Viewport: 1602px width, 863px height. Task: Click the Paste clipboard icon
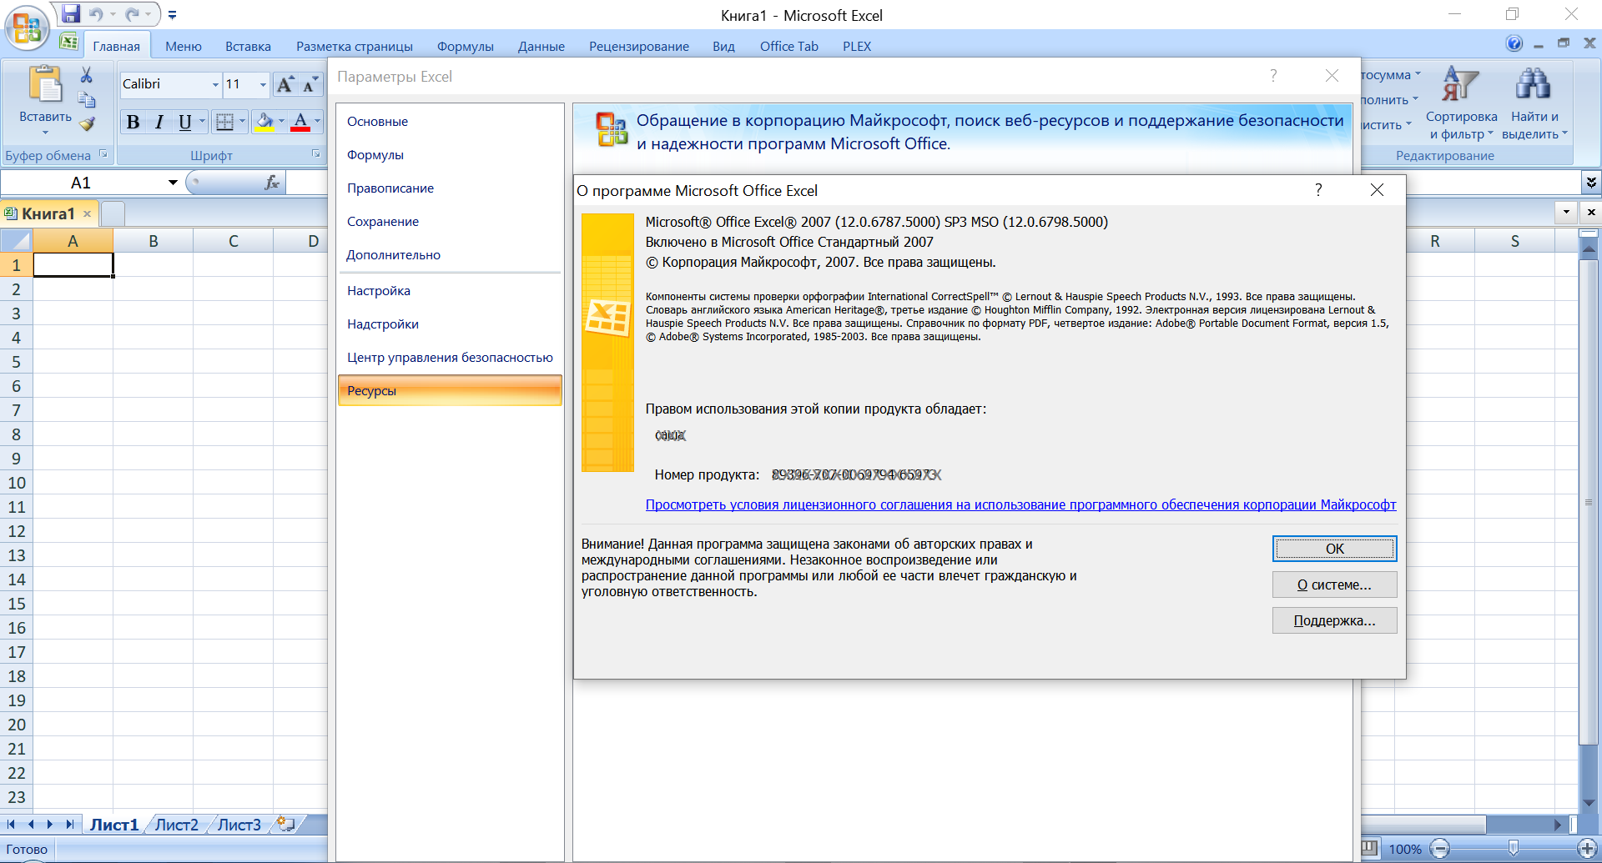click(45, 86)
